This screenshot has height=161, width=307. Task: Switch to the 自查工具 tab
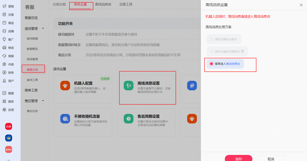126,4
